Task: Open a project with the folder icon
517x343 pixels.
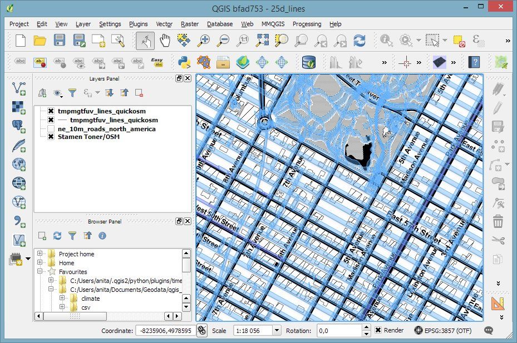Action: tap(40, 40)
